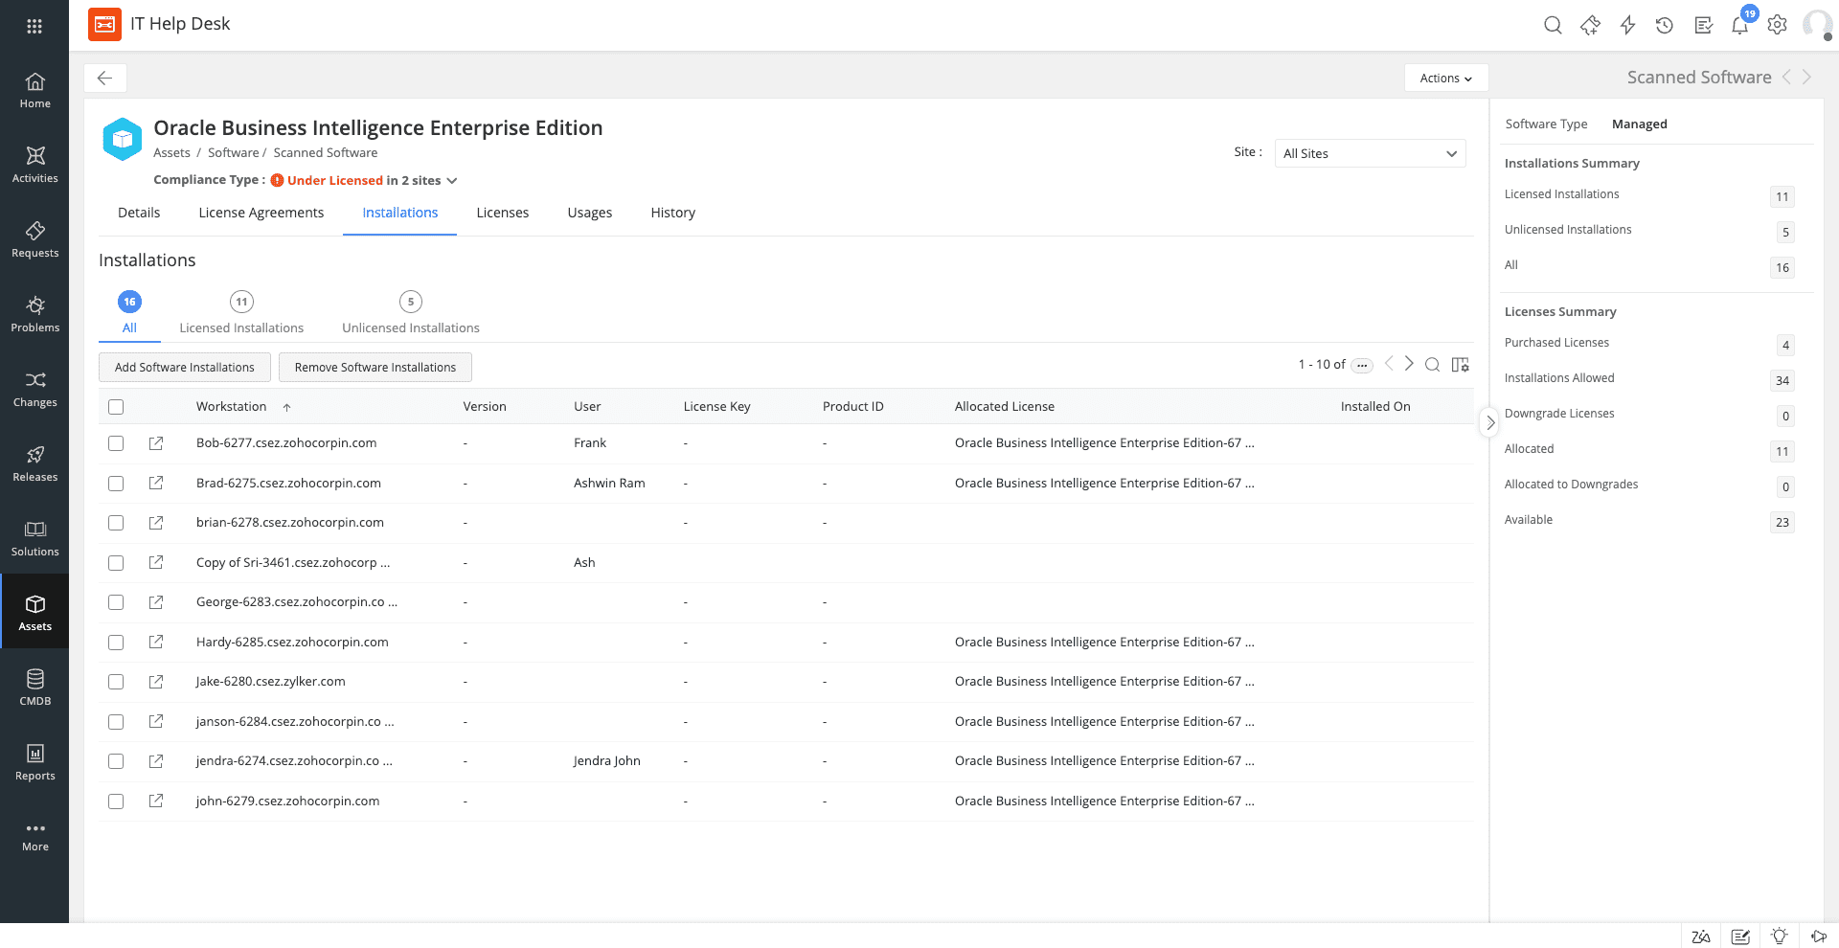Click the recent history clock icon
Image resolution: width=1839 pixels, height=948 pixels.
[1665, 26]
